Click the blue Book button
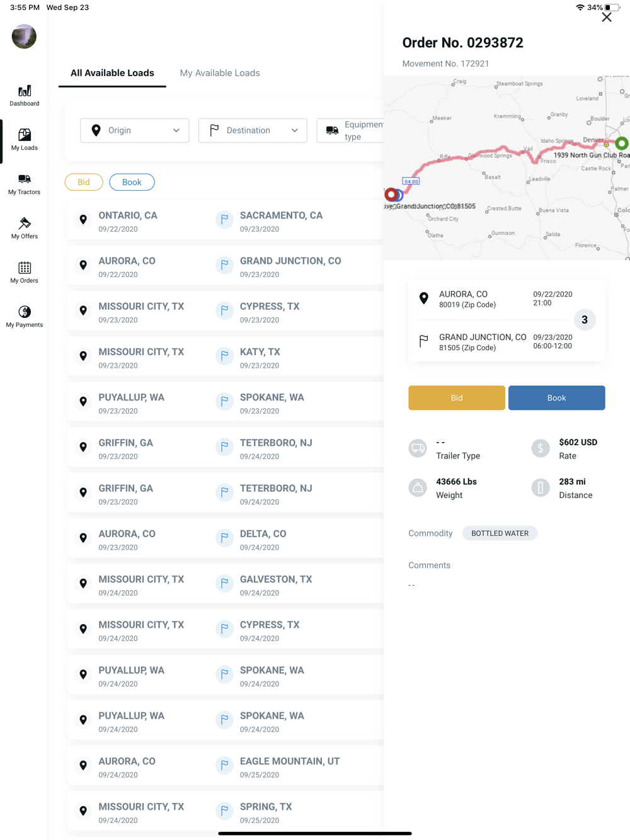630x840 pixels. pyautogui.click(x=557, y=398)
